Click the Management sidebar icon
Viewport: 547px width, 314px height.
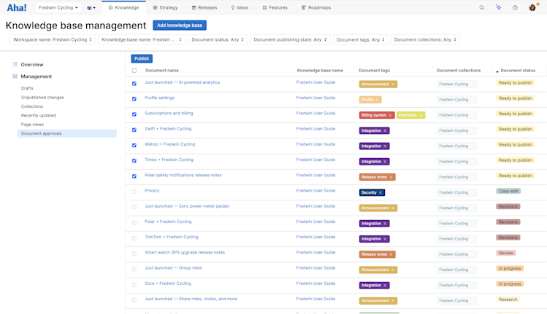tap(15, 76)
